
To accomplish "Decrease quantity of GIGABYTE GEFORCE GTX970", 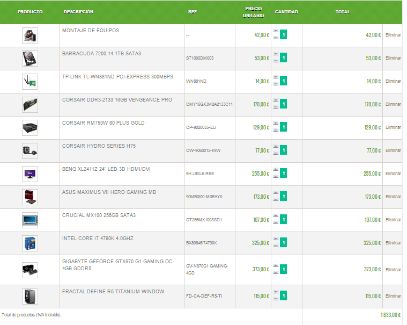I will coord(276,273).
